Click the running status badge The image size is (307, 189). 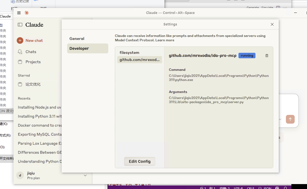[x=247, y=56]
